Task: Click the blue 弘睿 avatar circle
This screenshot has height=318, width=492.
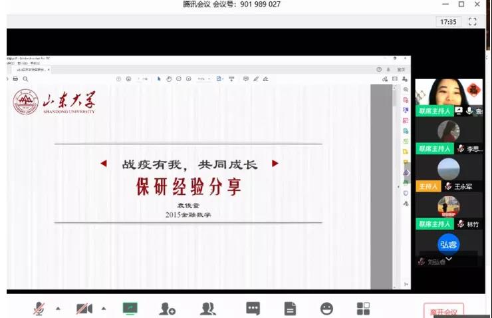Action: click(x=449, y=244)
